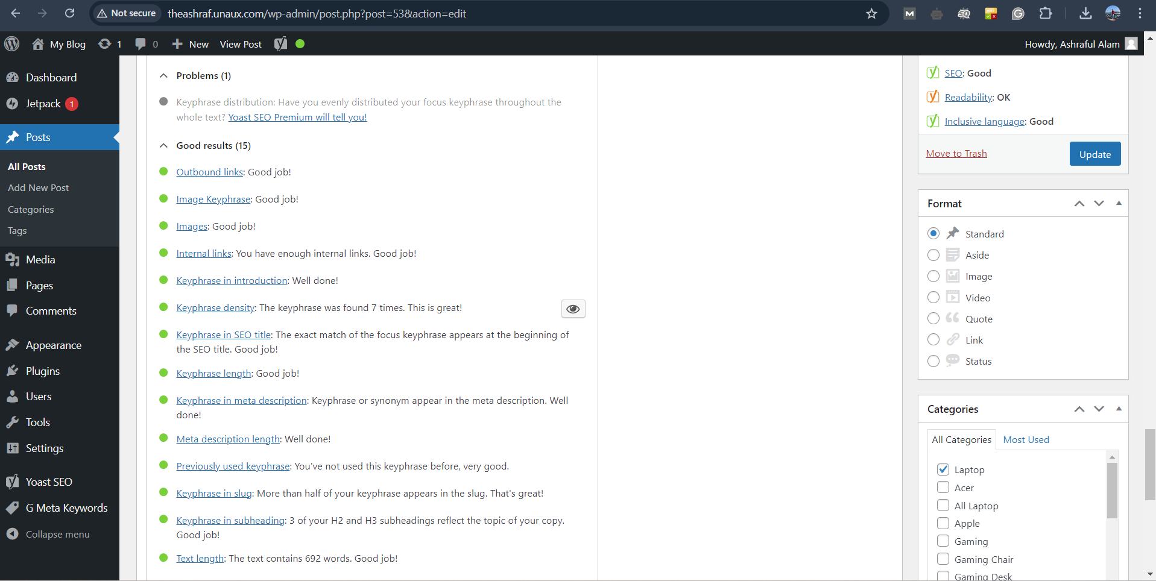Open the Yoast SEO icon in admin bar

click(x=281, y=44)
